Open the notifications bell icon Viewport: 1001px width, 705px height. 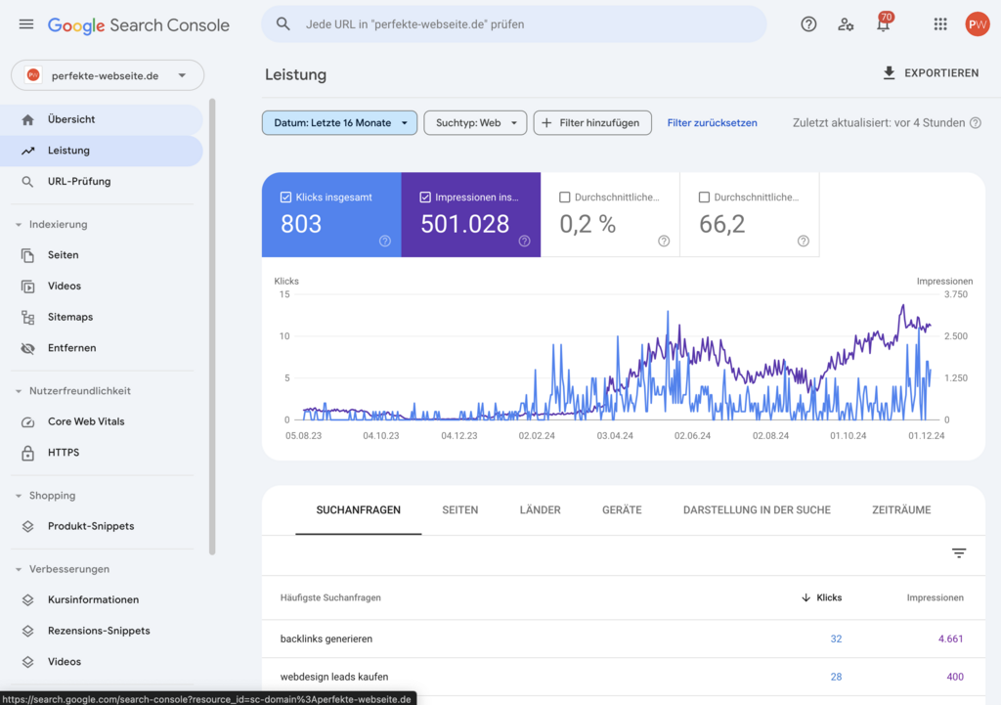point(883,25)
